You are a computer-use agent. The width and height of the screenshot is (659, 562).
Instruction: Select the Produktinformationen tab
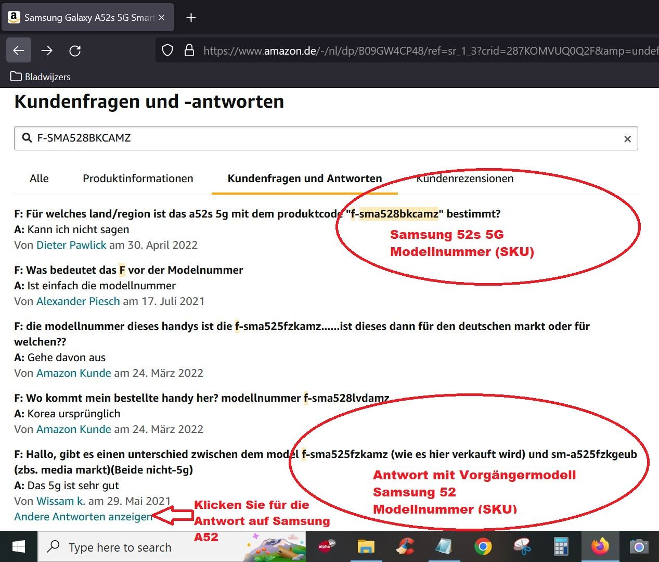coord(138,178)
